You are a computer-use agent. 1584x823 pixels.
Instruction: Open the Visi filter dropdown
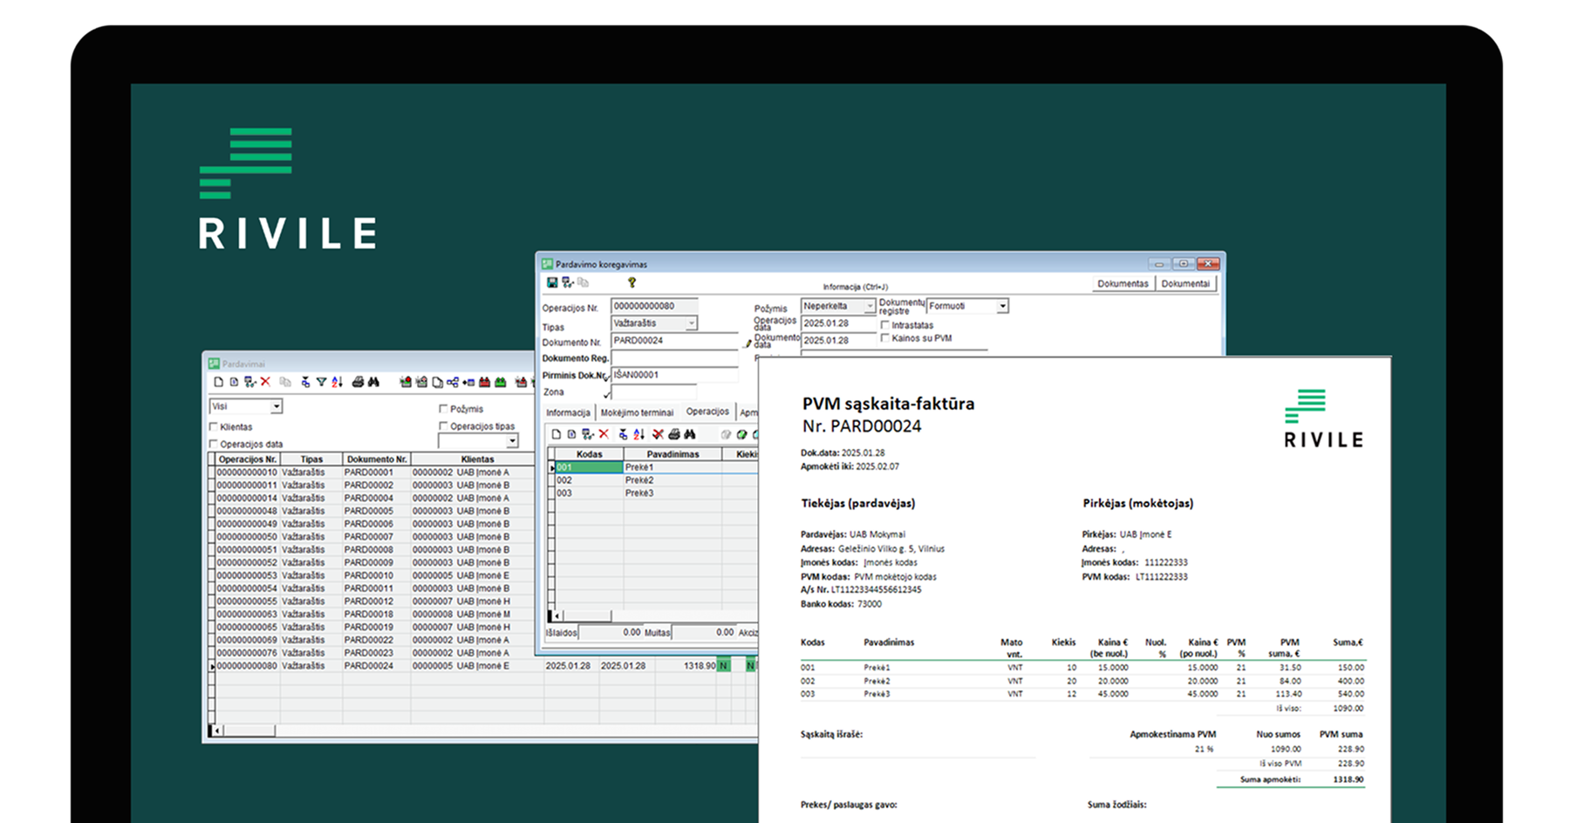coord(276,406)
